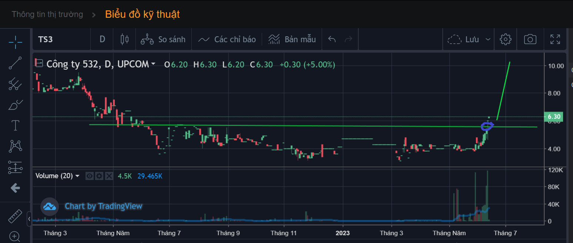Collapse the chart legend box icon
Viewport: 573px width, 243px height.
tap(39, 63)
